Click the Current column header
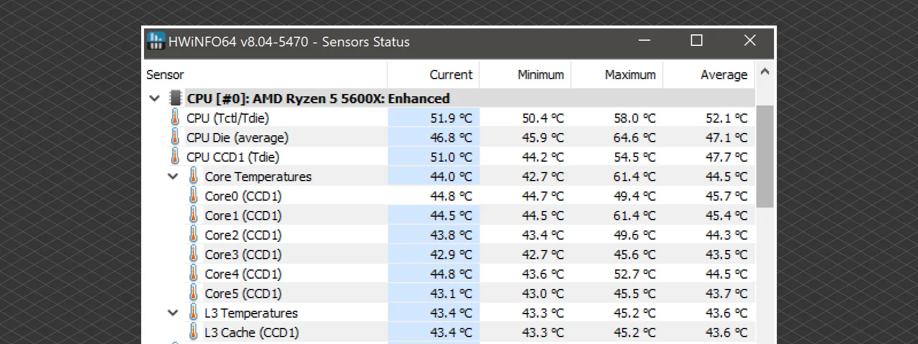The image size is (918, 344). pyautogui.click(x=434, y=75)
